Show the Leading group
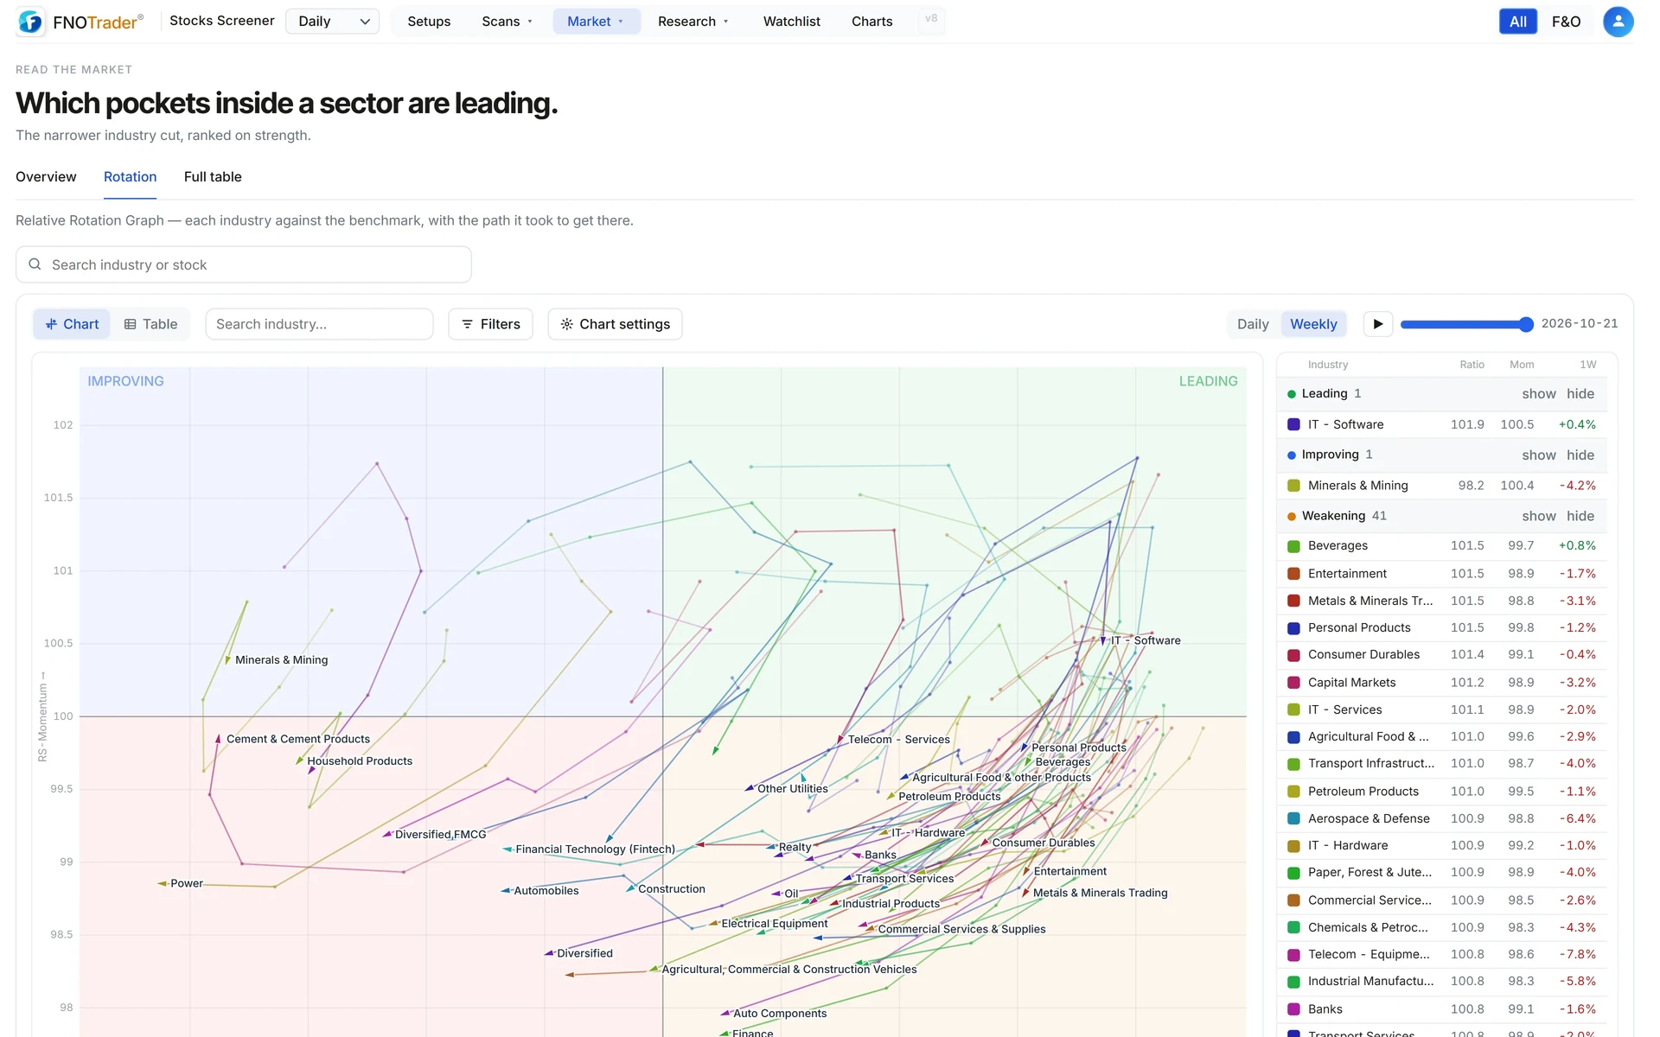Image resolution: width=1660 pixels, height=1037 pixels. (1538, 394)
